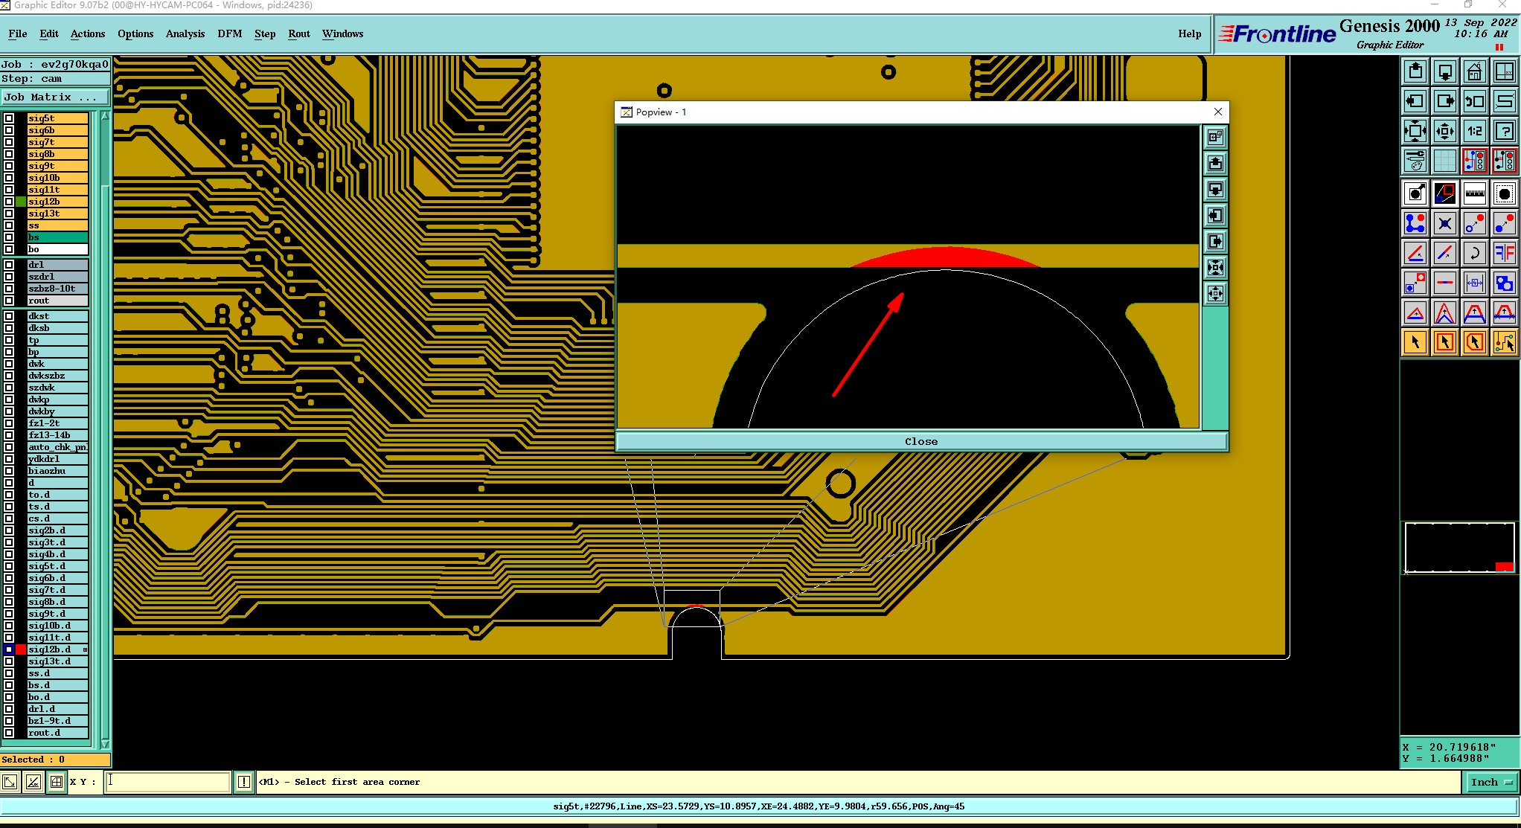Screen dimensions: 1521x828
Task: Open the Analysis menu
Action: (x=185, y=33)
